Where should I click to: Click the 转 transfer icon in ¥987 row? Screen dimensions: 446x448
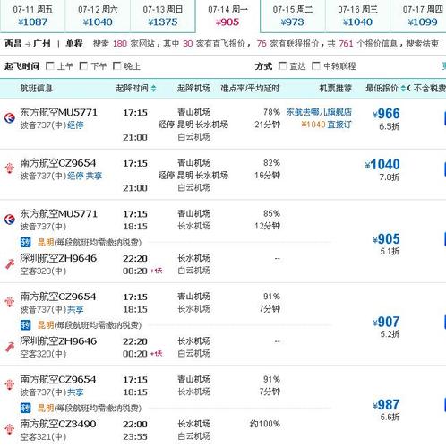pyautogui.click(x=26, y=408)
